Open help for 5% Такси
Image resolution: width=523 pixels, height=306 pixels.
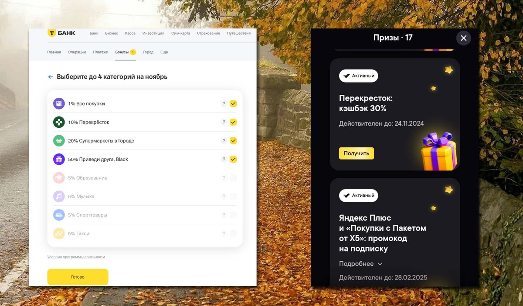click(x=224, y=233)
